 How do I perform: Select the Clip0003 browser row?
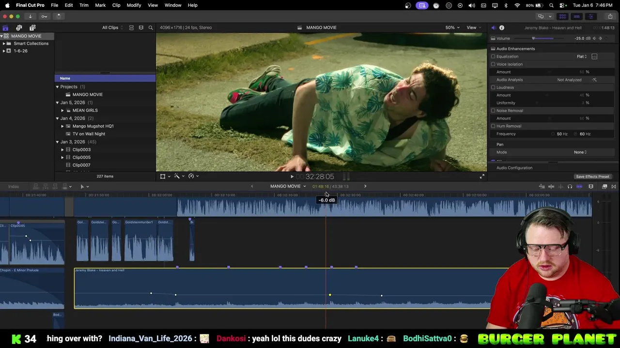coord(105,150)
